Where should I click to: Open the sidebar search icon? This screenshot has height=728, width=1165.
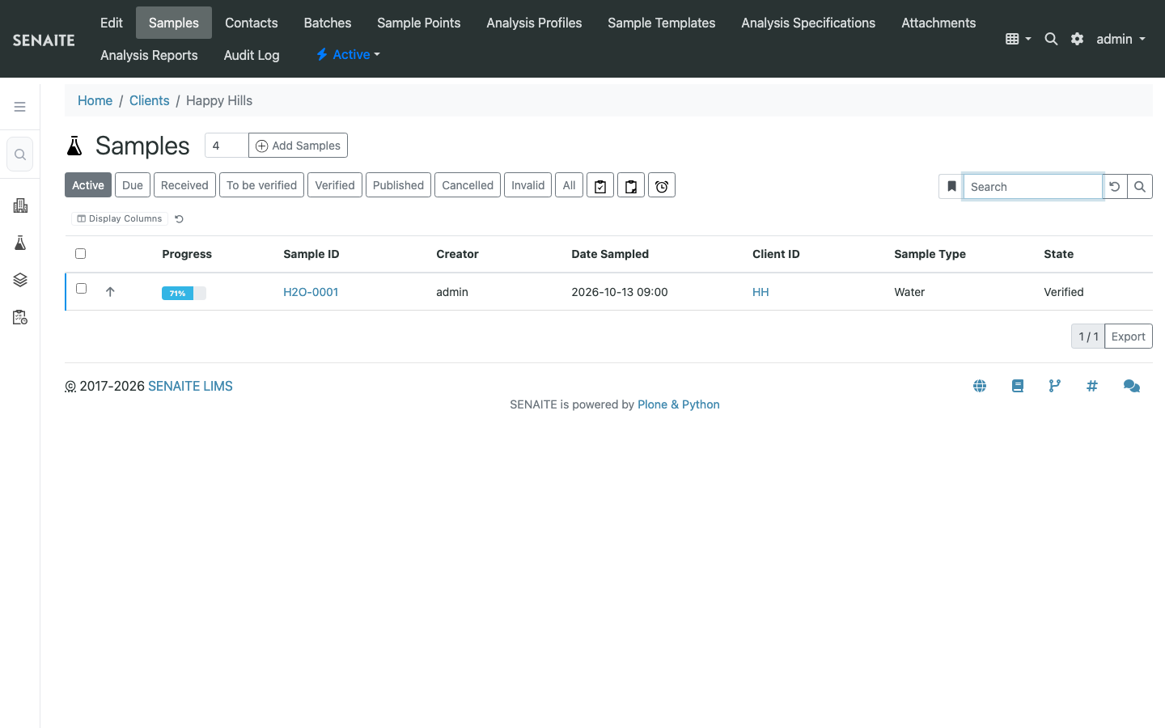(20, 154)
